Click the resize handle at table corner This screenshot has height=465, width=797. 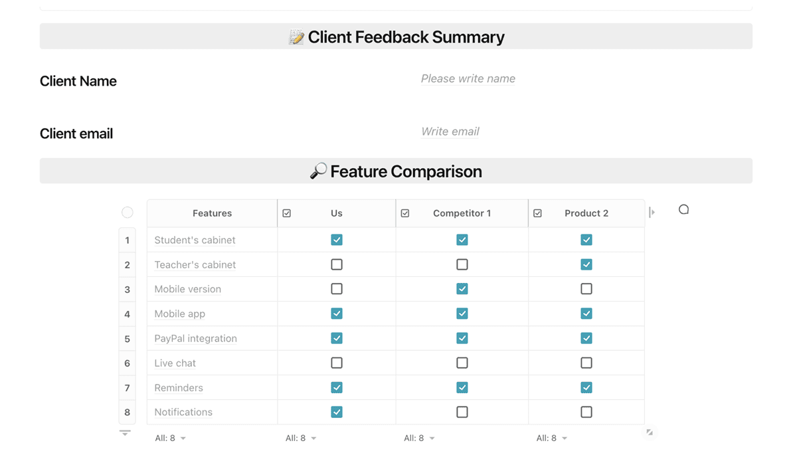pos(650,432)
